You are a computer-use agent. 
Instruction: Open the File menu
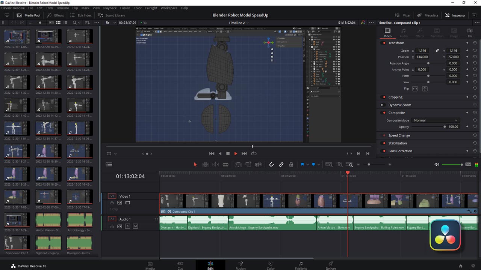(30, 8)
